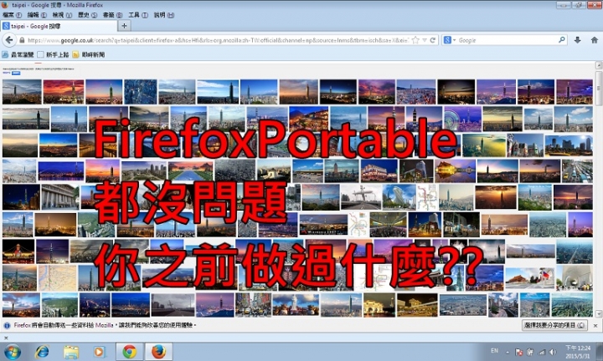Open Windows Media Player from taskbar
This screenshot has width=603, height=361.
[x=99, y=352]
